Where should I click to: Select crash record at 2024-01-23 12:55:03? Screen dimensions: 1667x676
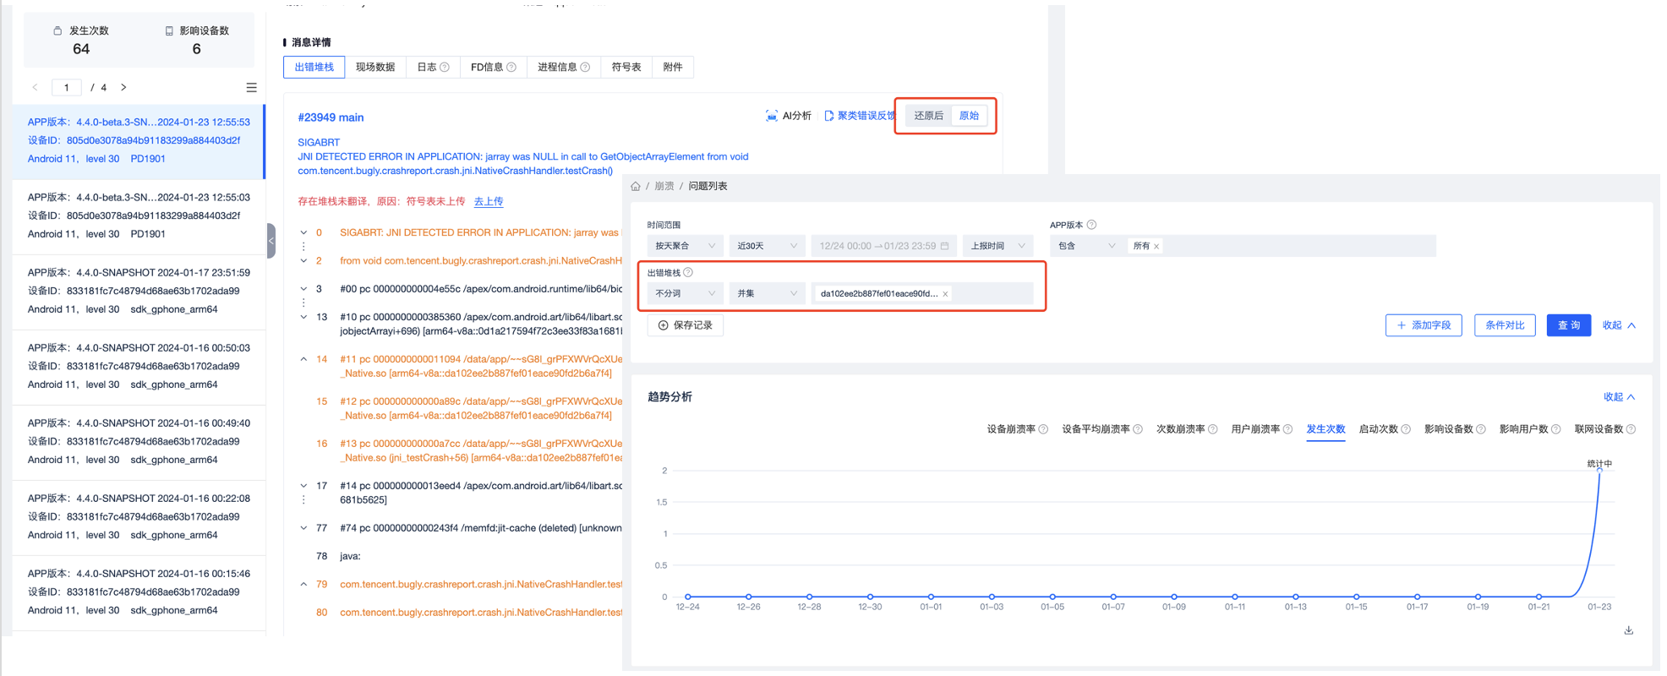click(x=139, y=215)
